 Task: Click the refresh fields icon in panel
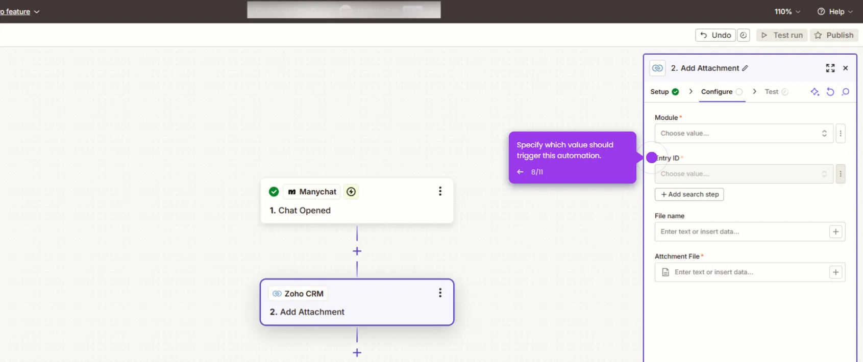point(830,92)
